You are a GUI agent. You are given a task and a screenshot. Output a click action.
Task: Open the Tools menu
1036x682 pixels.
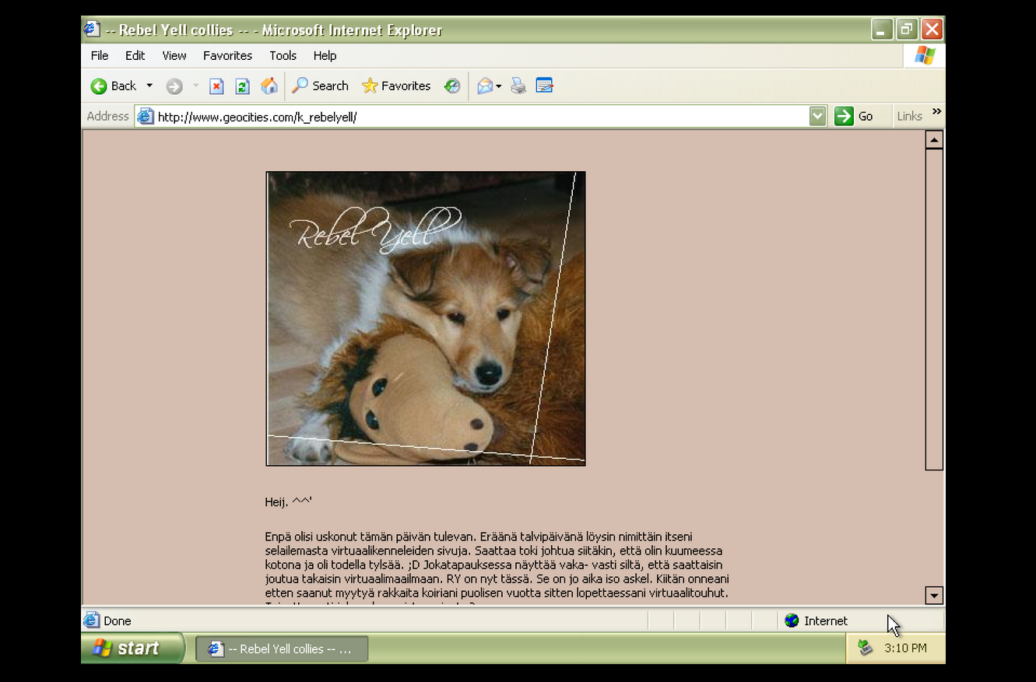tap(283, 56)
